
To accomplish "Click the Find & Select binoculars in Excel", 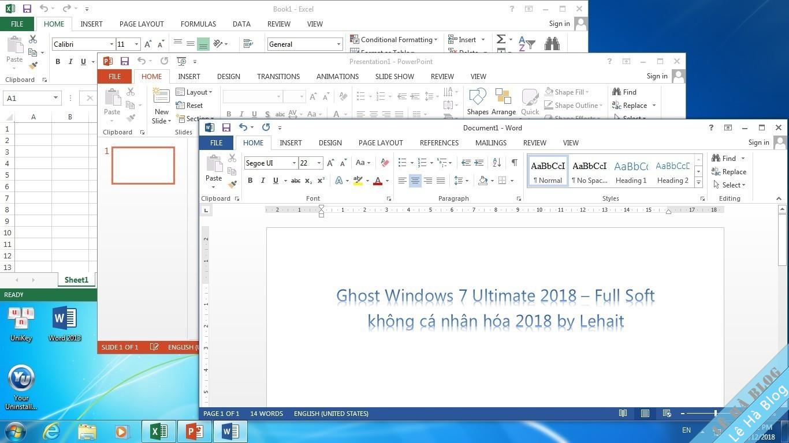I will click(552, 43).
